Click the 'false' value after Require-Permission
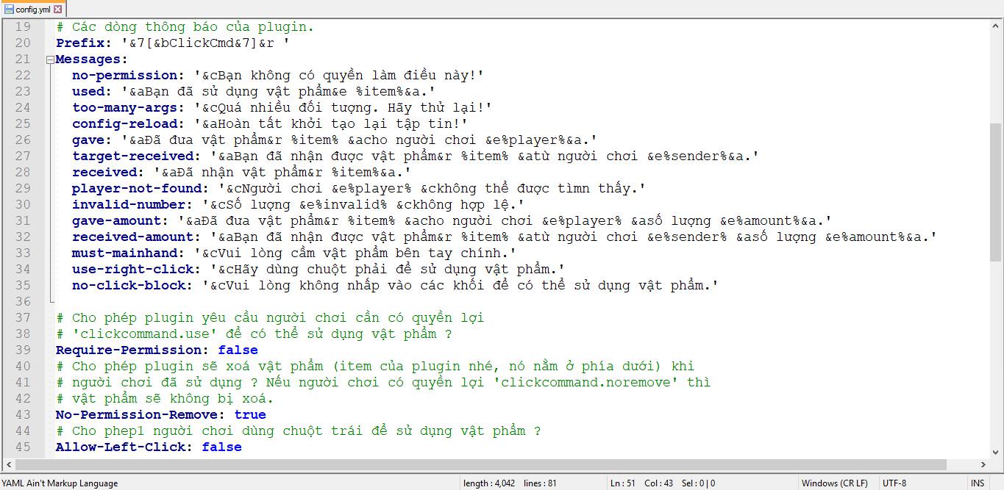 pyautogui.click(x=238, y=350)
